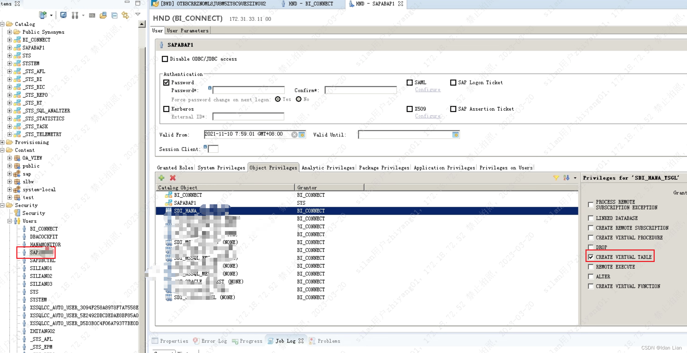687x353 pixels.
Task: Switch to the System Privileges tab
Action: [221, 167]
